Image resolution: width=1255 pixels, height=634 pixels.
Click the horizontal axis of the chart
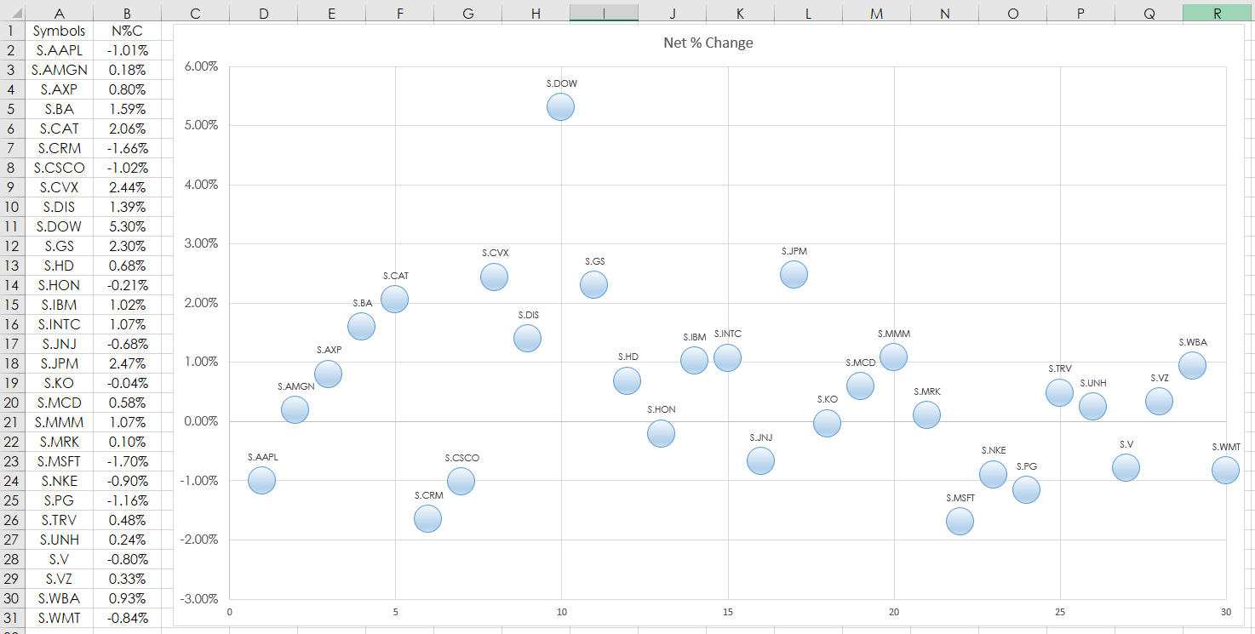(727, 612)
